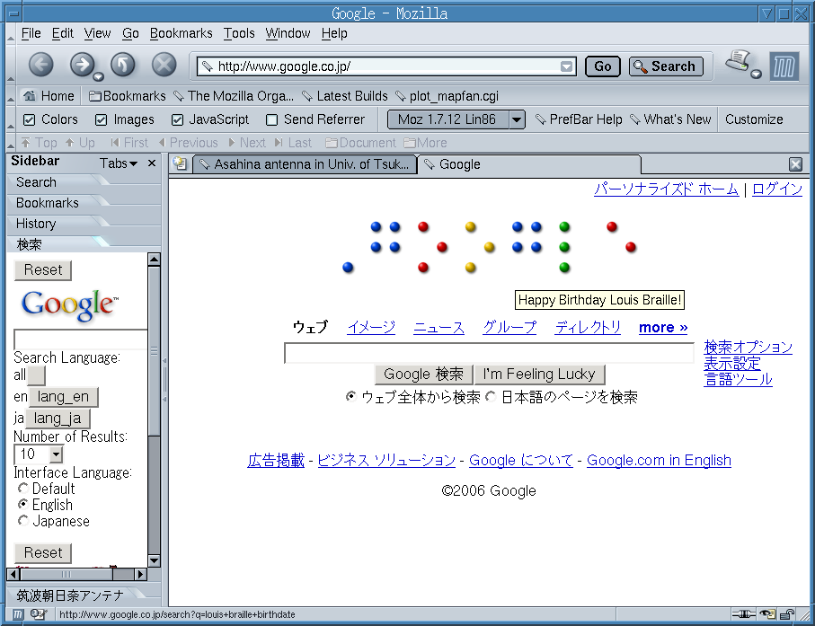Screen dimensions: 815x626
Task: Select the 日本語のページを検索 radio button
Action: pos(490,397)
